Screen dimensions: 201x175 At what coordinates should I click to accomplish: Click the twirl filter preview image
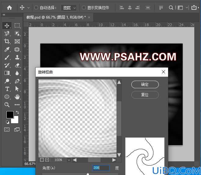[x=77, y=118]
